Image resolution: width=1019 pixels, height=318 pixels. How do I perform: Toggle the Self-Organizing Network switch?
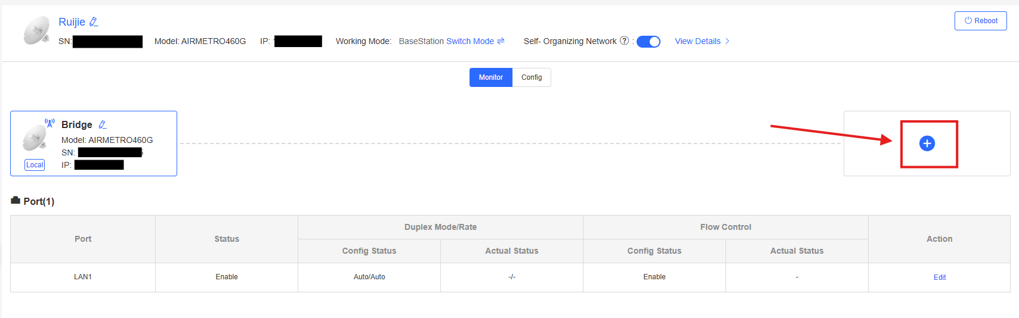(648, 42)
